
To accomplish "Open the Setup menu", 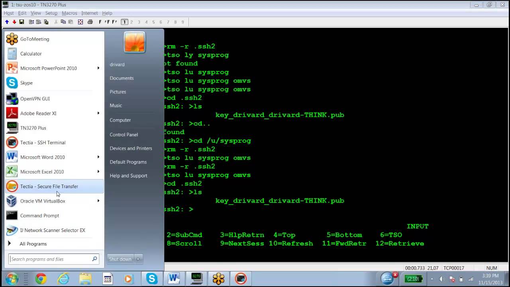I will coord(51,13).
